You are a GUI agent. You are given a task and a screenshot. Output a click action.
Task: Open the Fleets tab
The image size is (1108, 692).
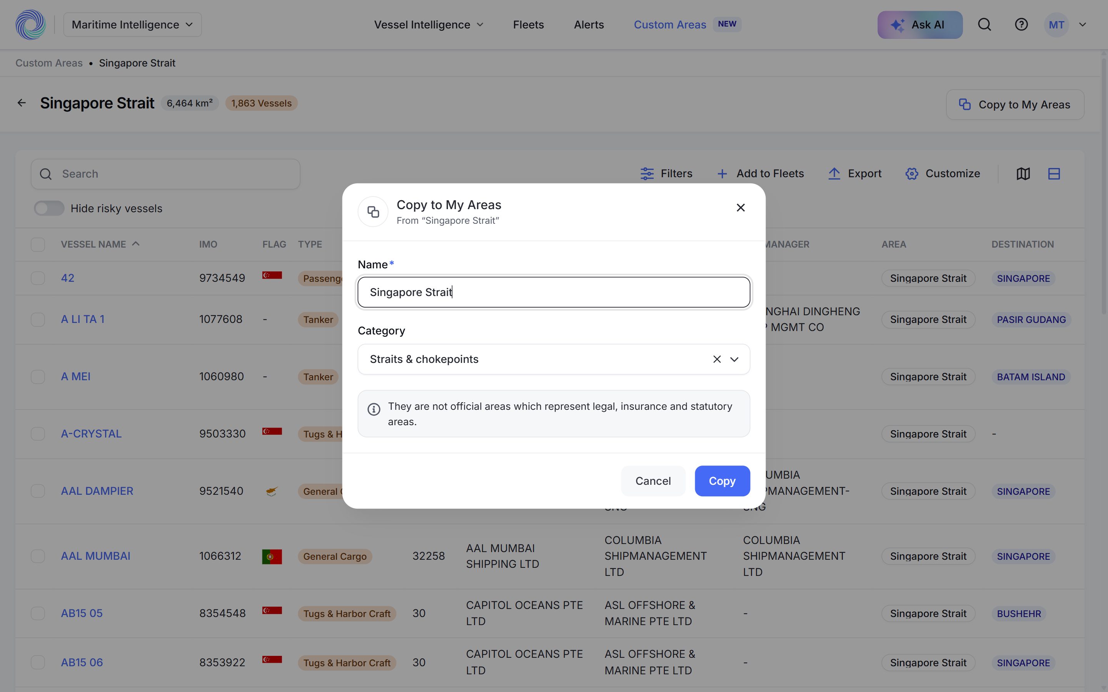click(528, 25)
